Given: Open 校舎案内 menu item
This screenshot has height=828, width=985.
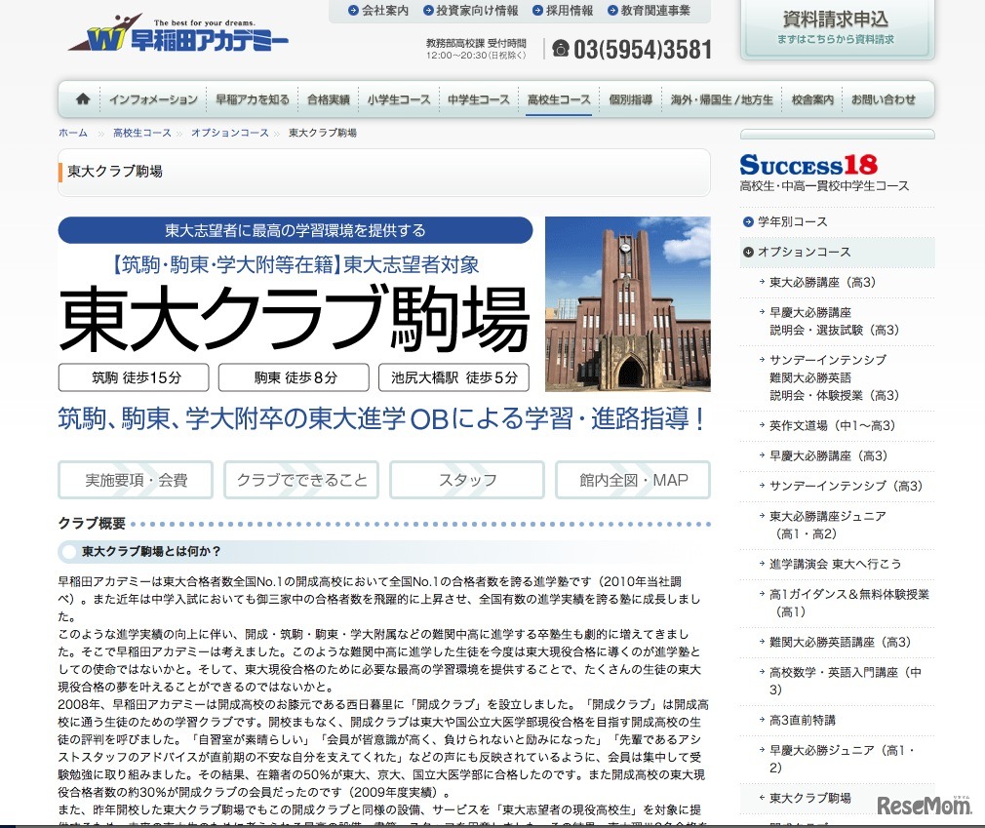Looking at the screenshot, I should click(x=813, y=99).
